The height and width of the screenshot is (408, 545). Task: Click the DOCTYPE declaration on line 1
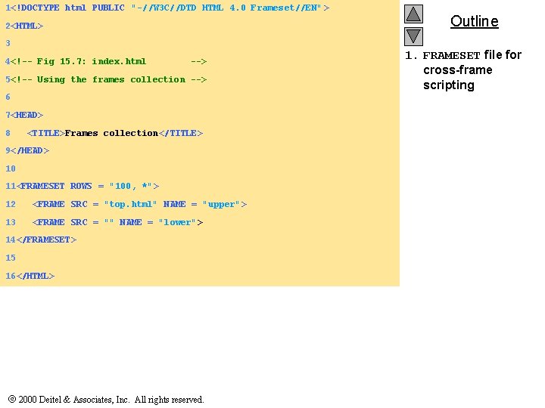tap(170, 8)
